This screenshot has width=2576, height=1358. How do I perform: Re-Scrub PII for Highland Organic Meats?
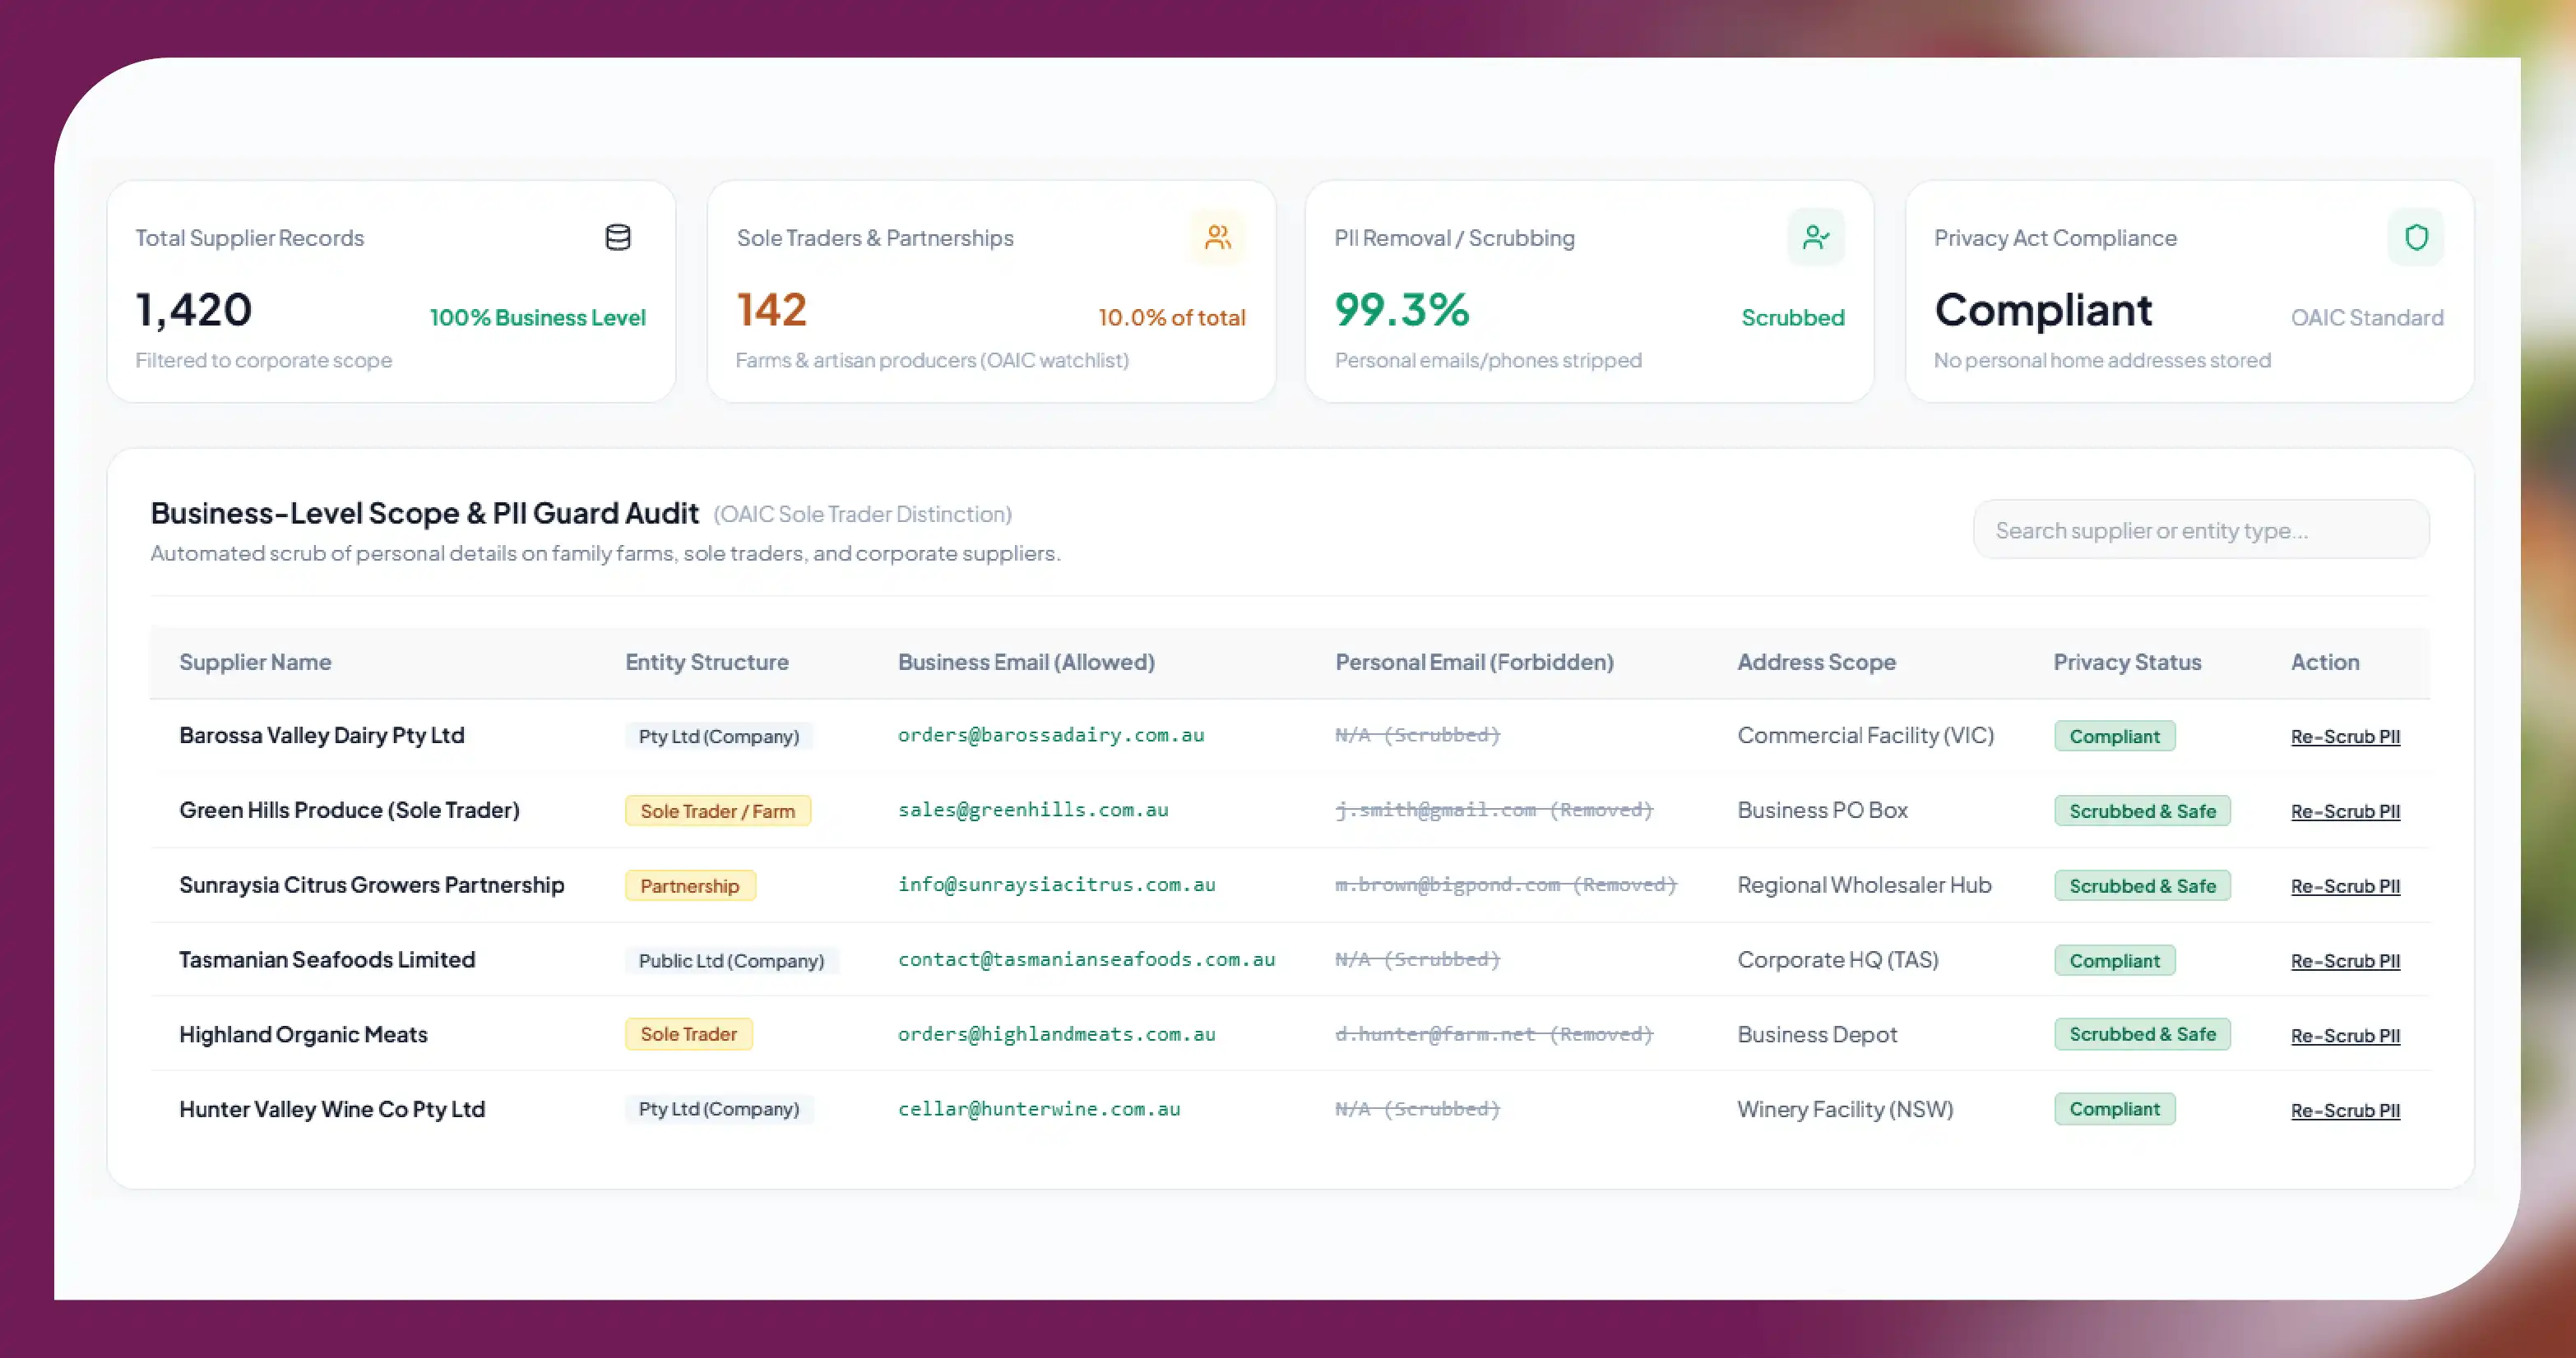pos(2345,1037)
